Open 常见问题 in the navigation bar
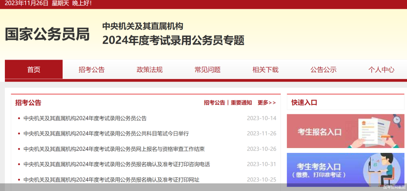 pyautogui.click(x=208, y=69)
